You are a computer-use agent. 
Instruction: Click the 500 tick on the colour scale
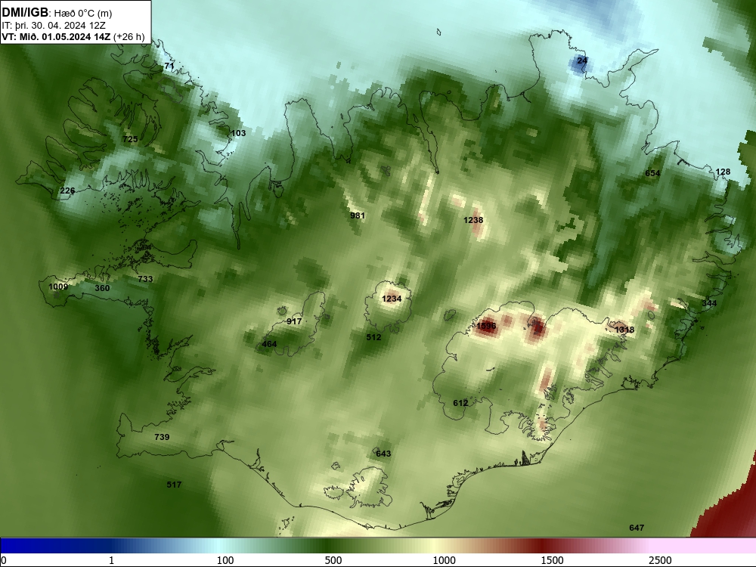point(333,560)
